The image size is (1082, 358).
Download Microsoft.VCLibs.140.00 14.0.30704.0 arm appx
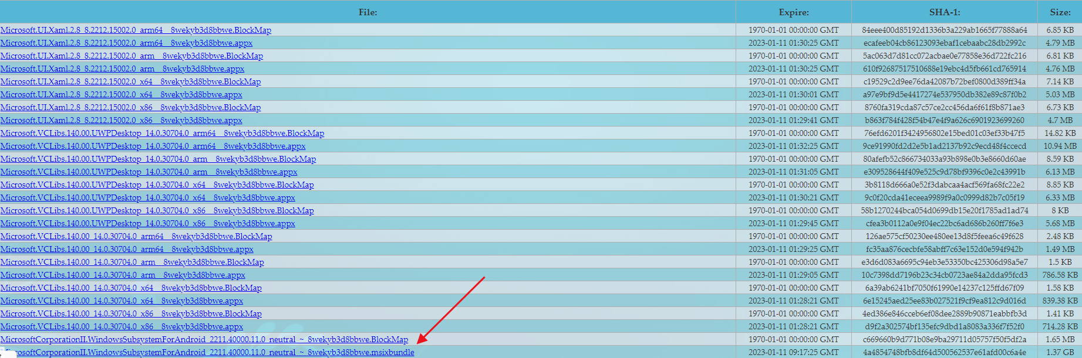coord(123,275)
